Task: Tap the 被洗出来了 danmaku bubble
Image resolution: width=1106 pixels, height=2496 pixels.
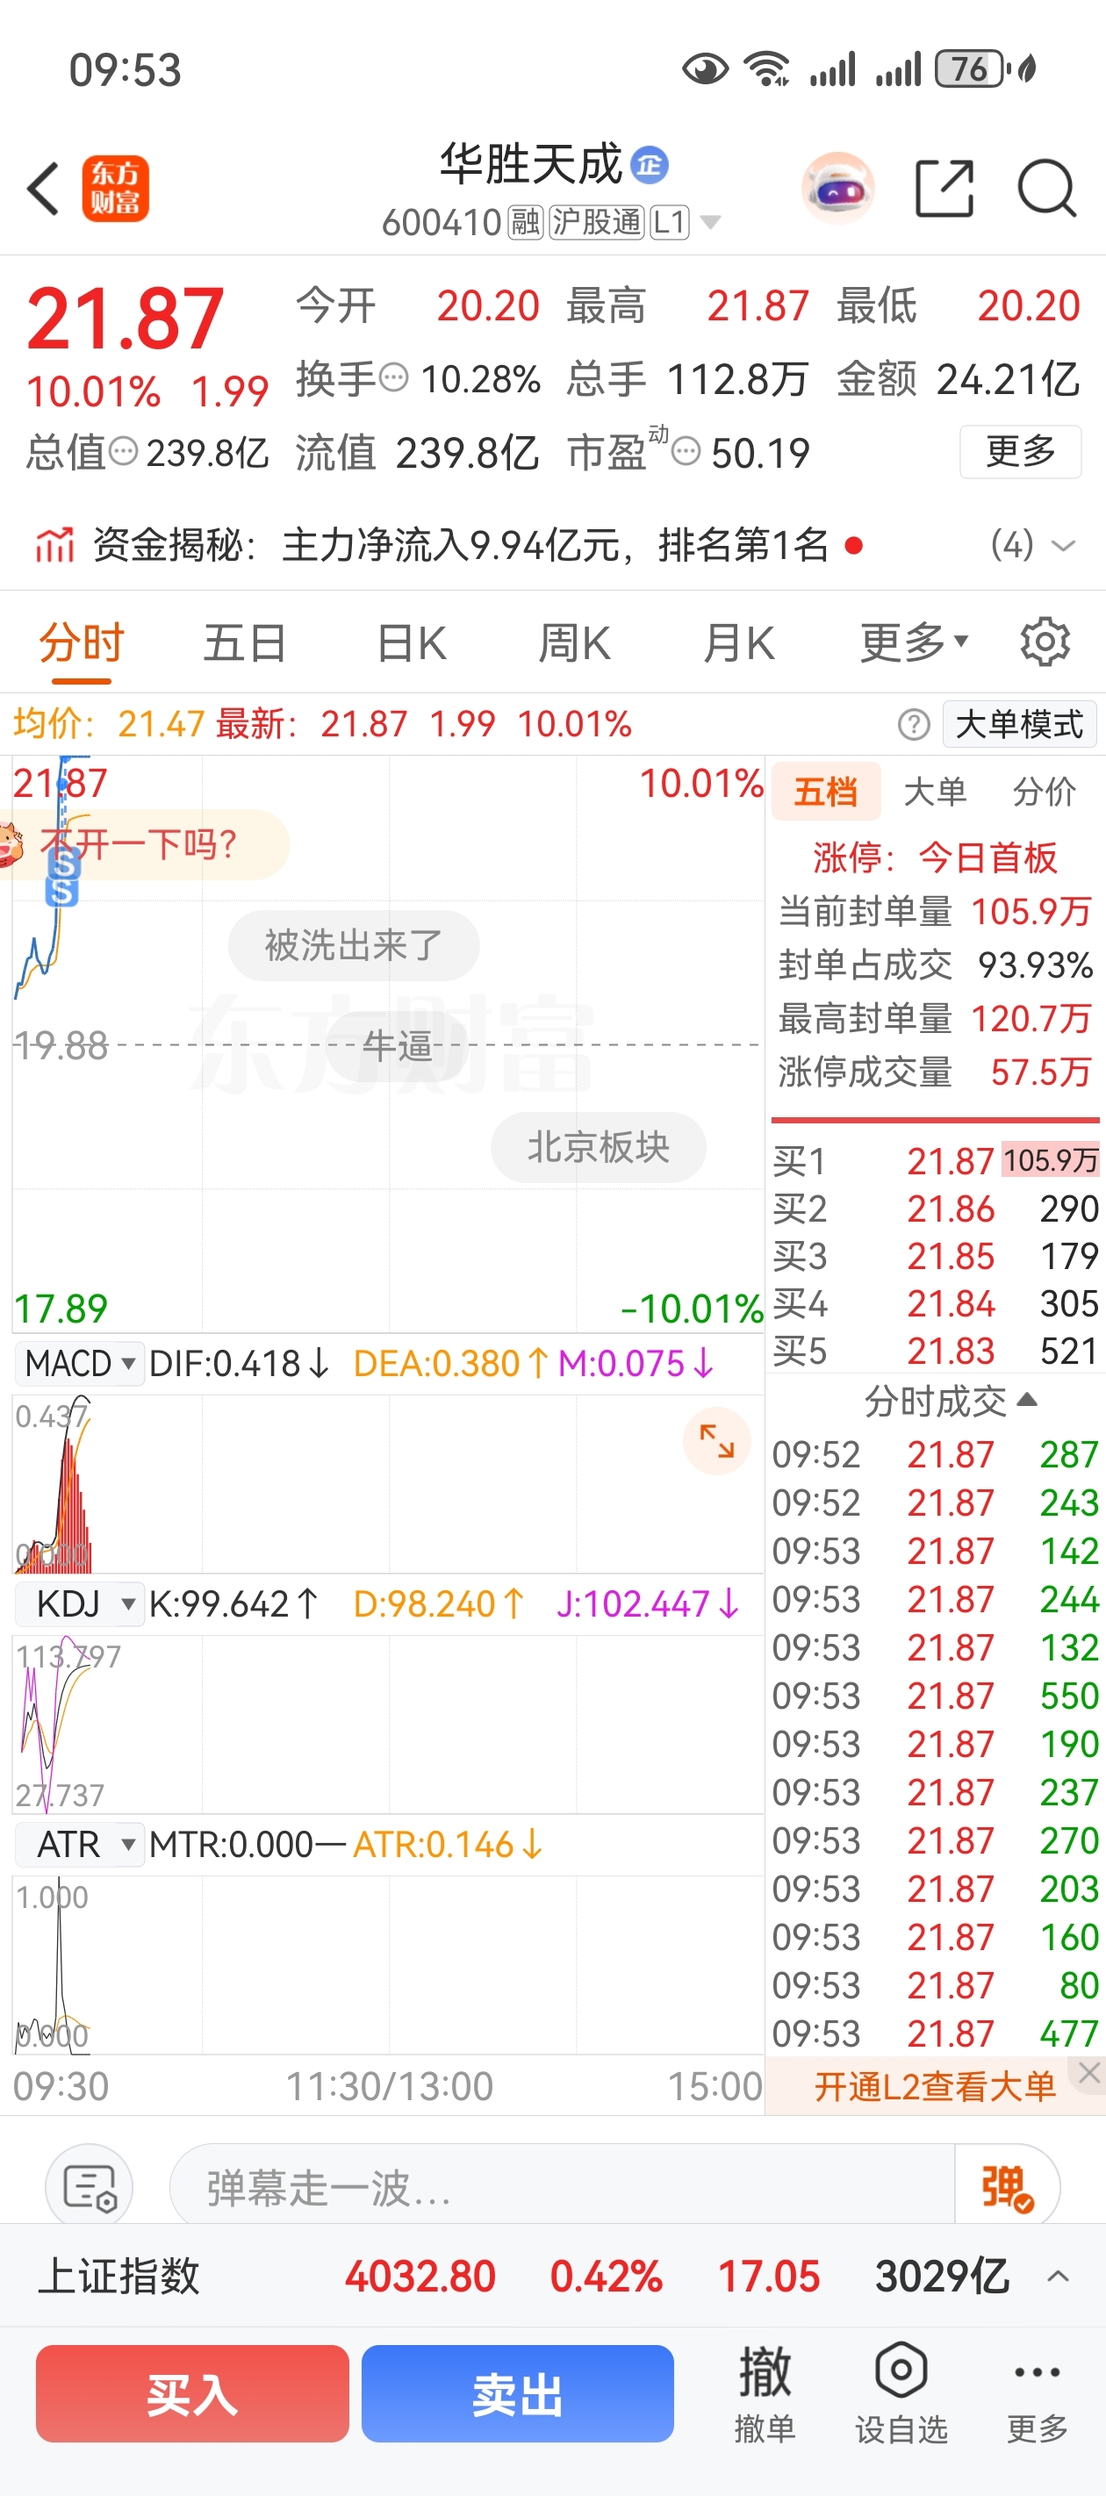Action: [354, 944]
